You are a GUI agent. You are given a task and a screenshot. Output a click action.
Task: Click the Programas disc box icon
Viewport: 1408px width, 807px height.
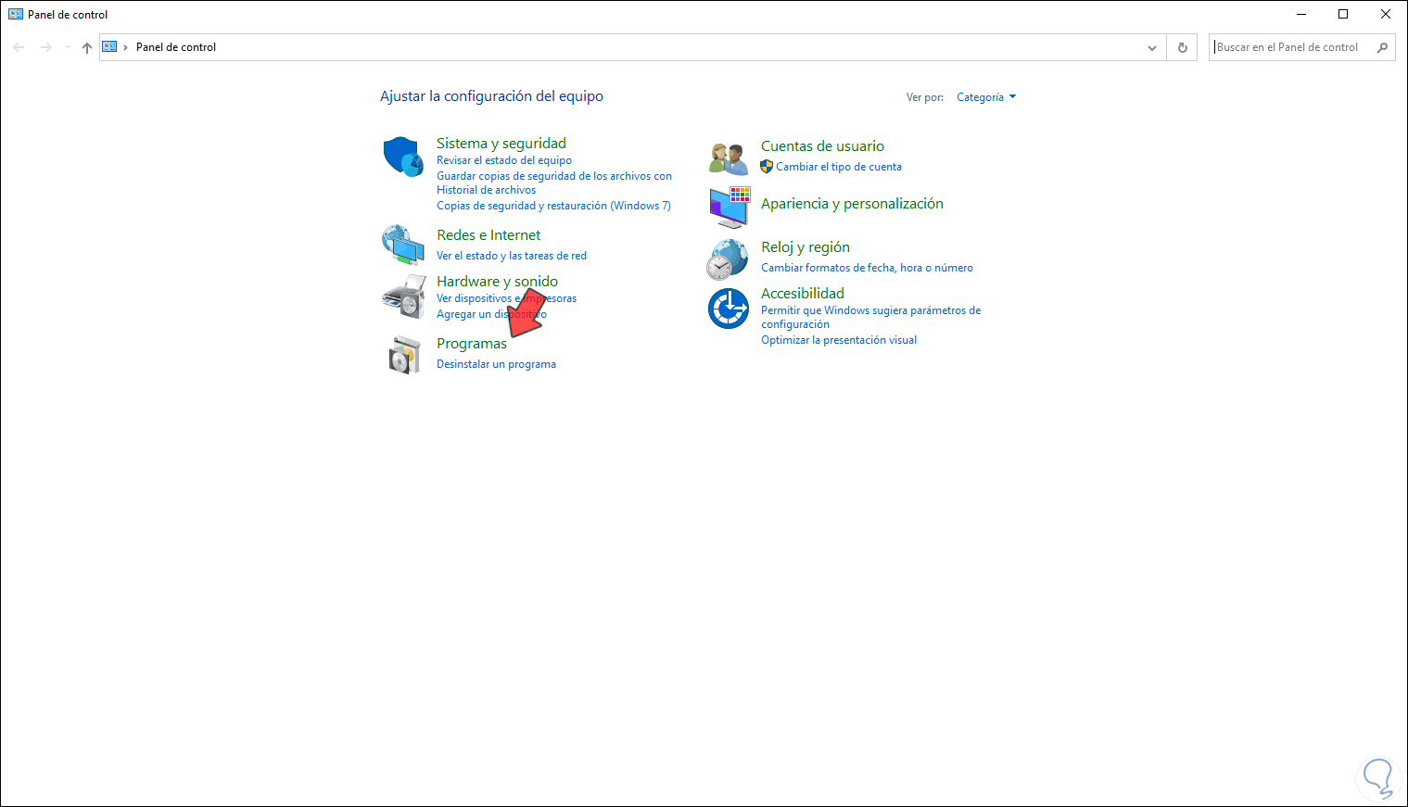403,354
